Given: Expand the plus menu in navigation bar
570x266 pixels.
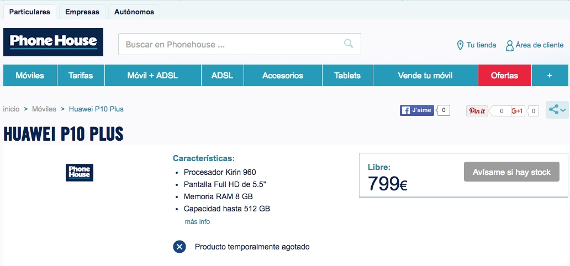Looking at the screenshot, I should click(550, 76).
